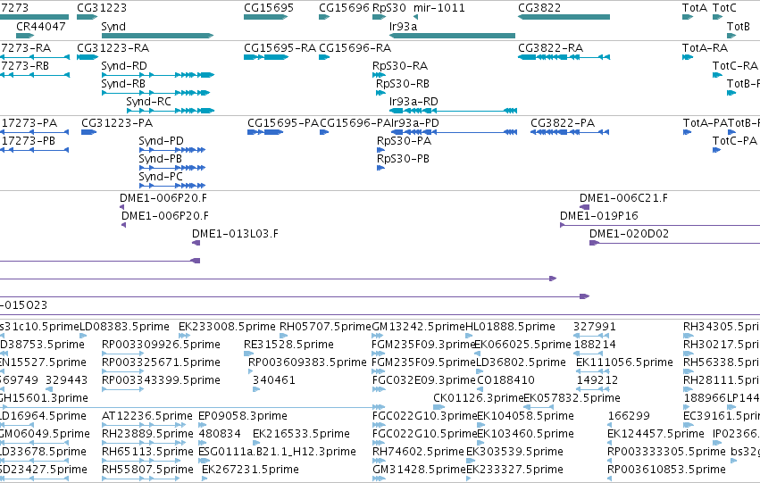Click the TotA gene label

695,8
